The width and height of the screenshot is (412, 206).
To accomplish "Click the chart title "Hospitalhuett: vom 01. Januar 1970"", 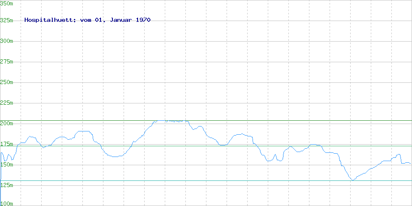I will click(x=87, y=20).
